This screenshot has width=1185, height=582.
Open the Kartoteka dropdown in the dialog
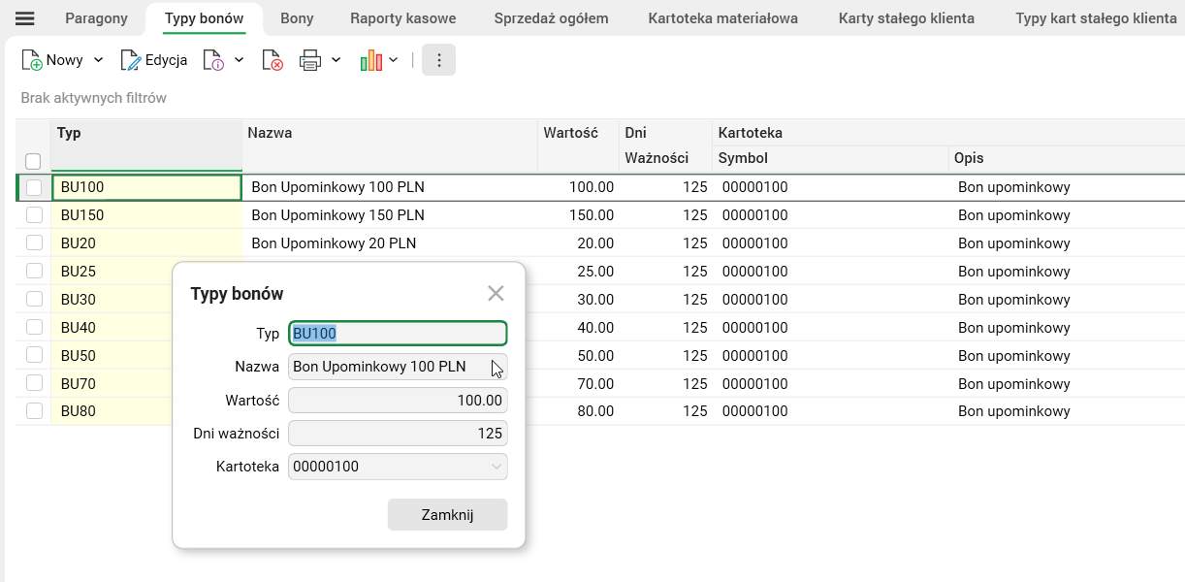tap(497, 467)
